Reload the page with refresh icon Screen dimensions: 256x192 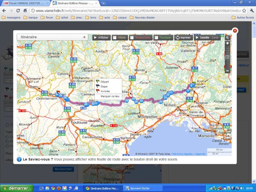18,11
